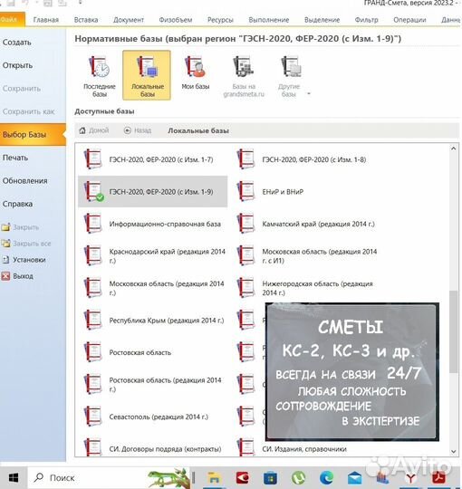Go to Домой in the base navigation
This screenshot has height=489, width=462.
click(94, 130)
